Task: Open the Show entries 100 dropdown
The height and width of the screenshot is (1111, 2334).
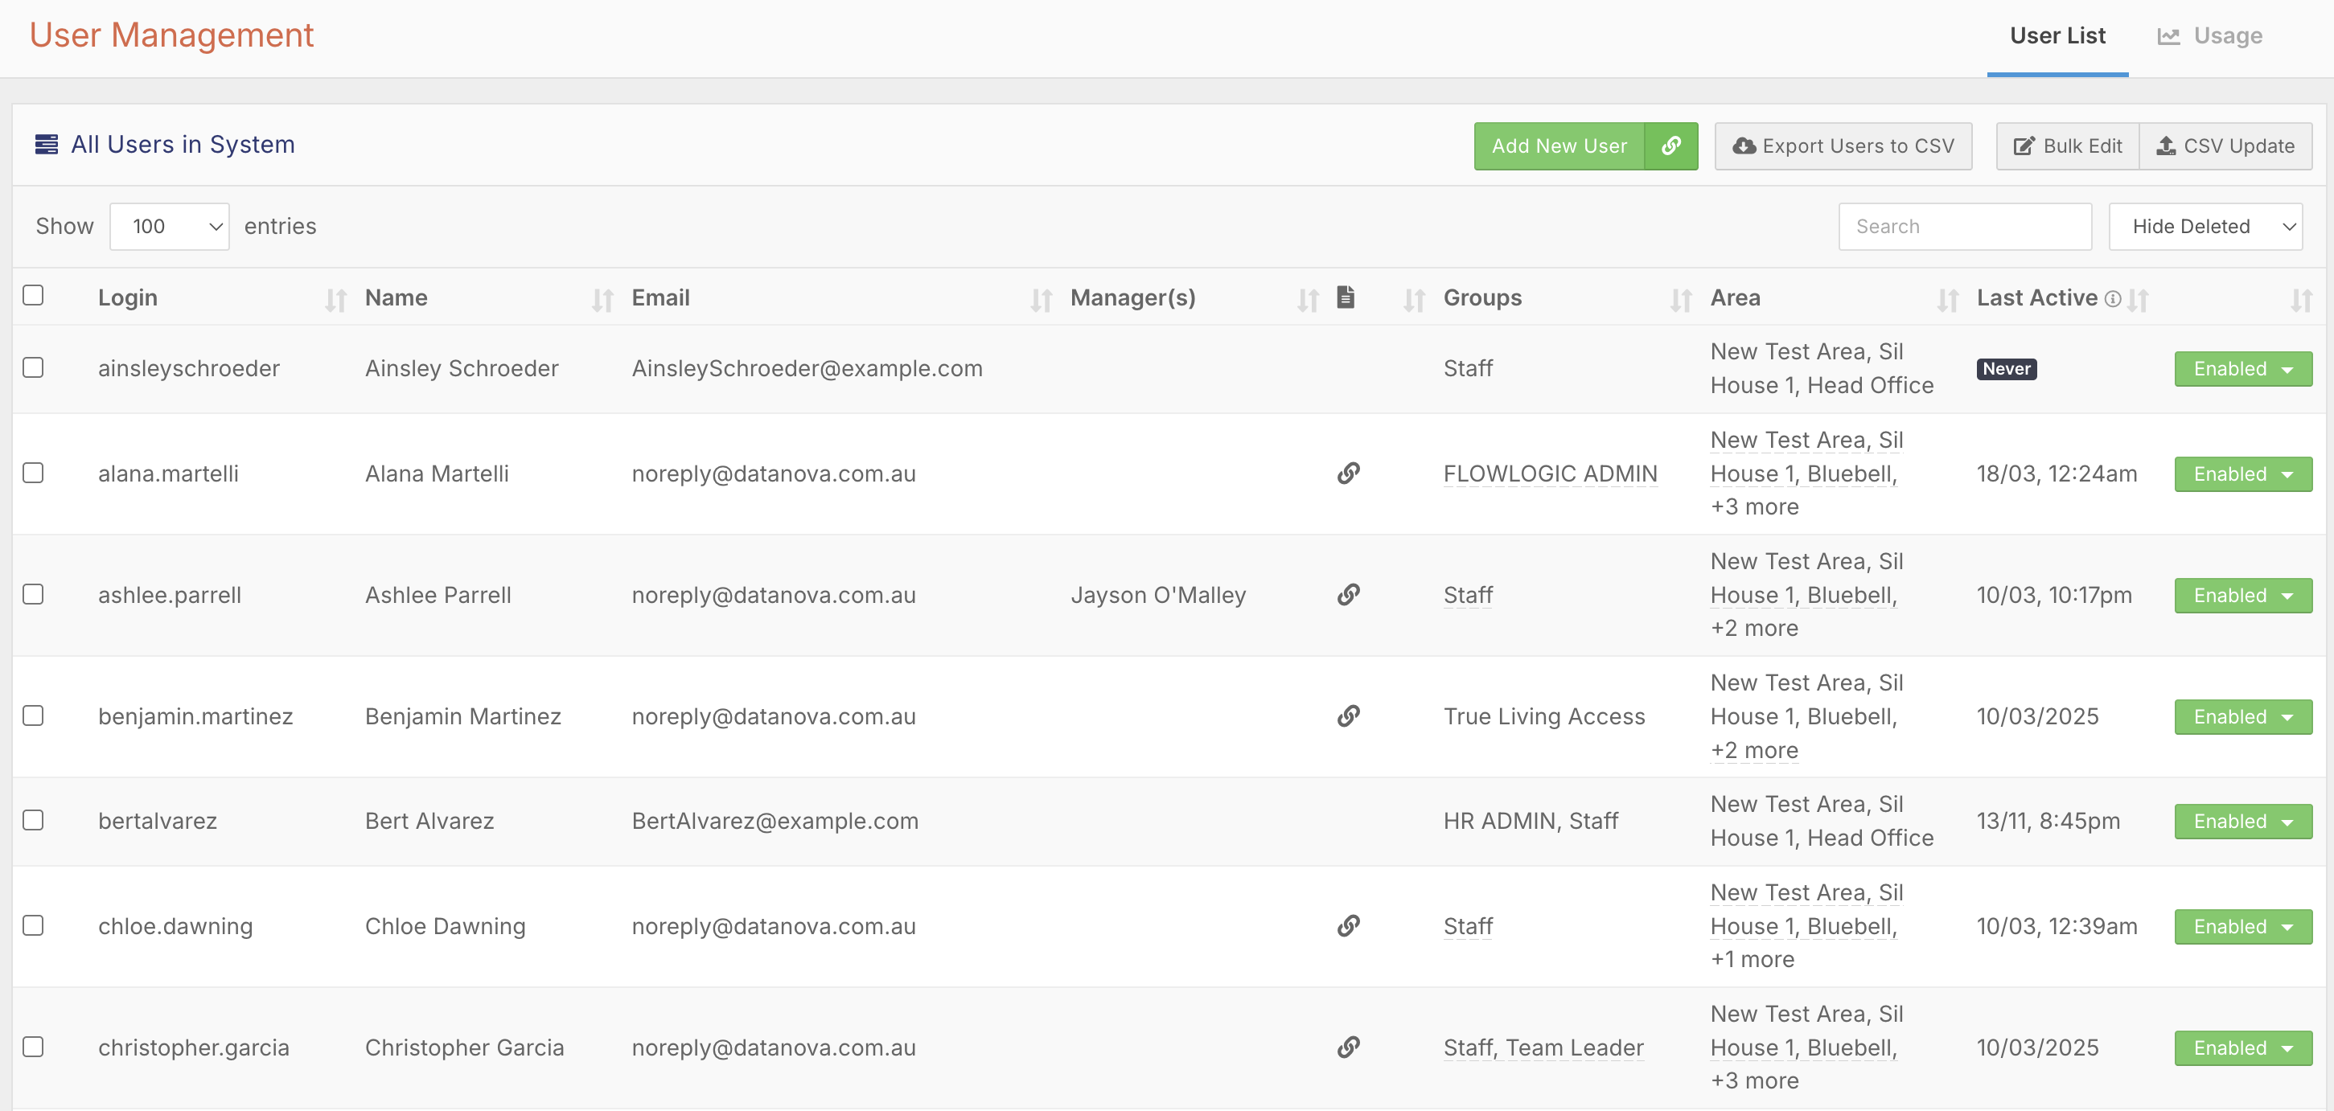Action: [x=170, y=227]
